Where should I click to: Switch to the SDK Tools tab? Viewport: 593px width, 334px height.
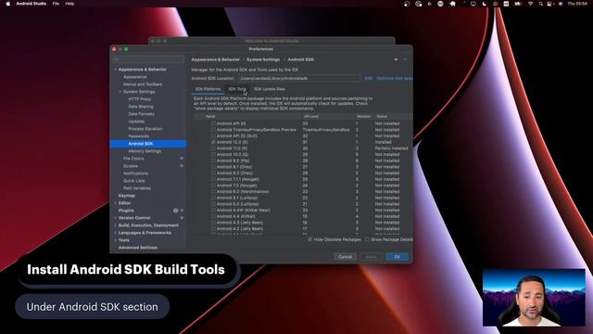pos(237,89)
